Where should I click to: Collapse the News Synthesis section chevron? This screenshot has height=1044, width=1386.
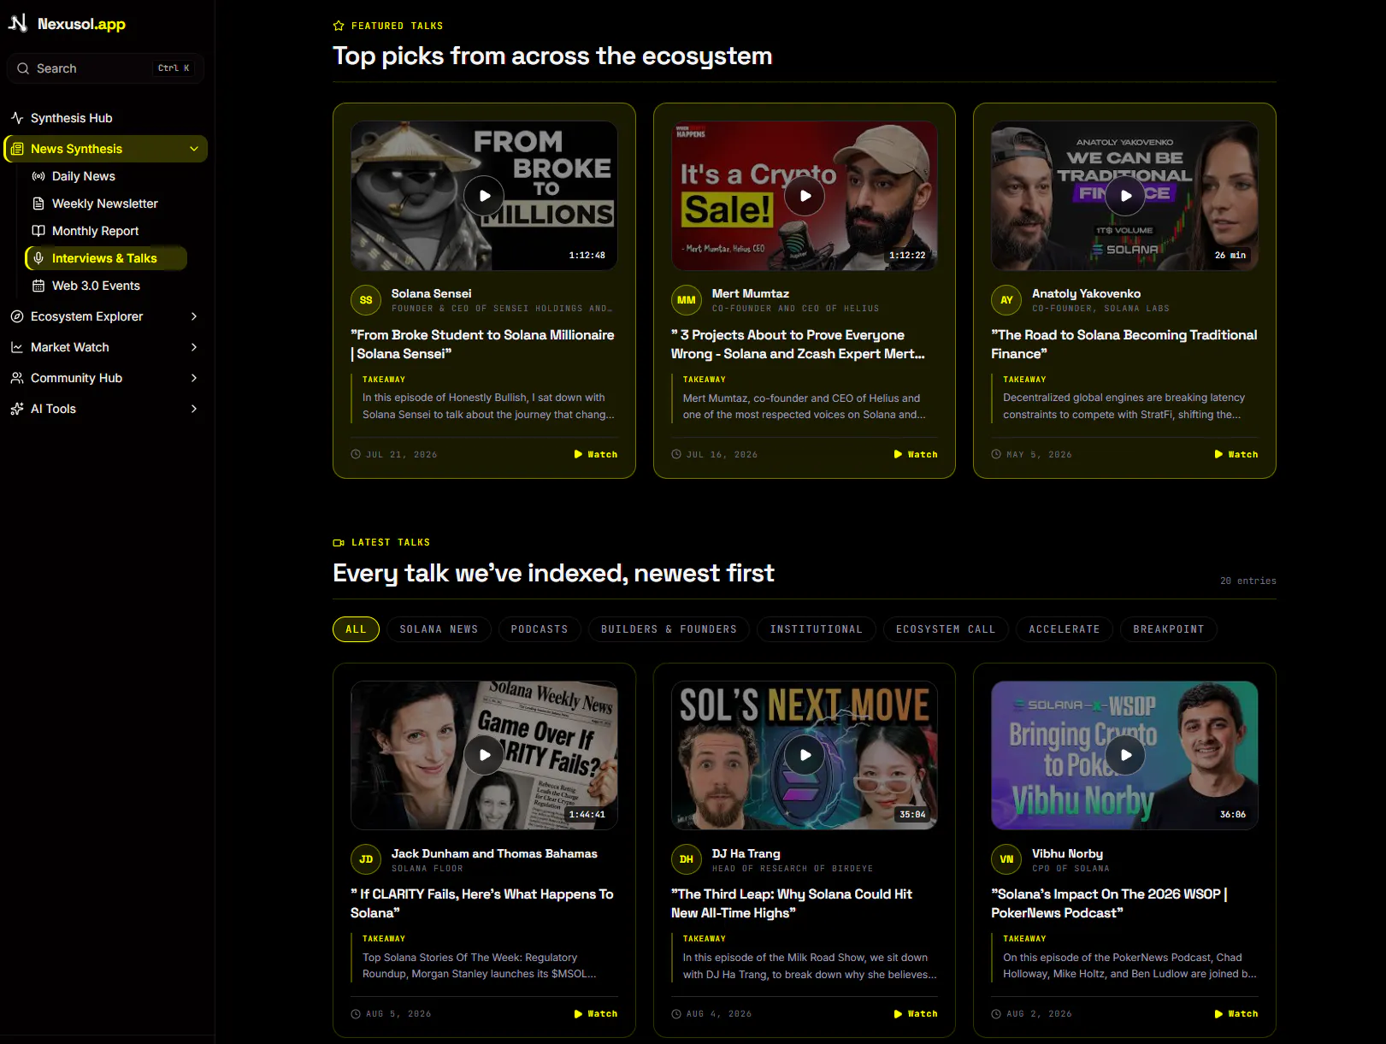pos(194,149)
